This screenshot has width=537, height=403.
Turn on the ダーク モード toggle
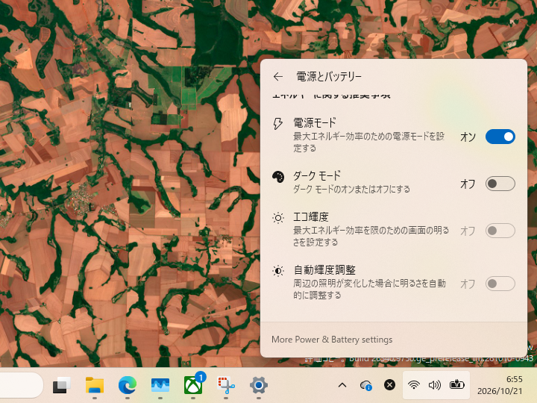click(500, 184)
